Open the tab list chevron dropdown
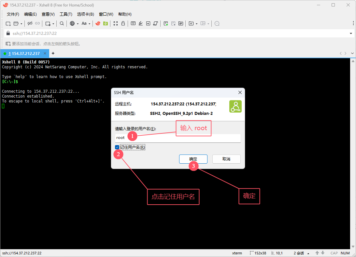 (x=352, y=53)
